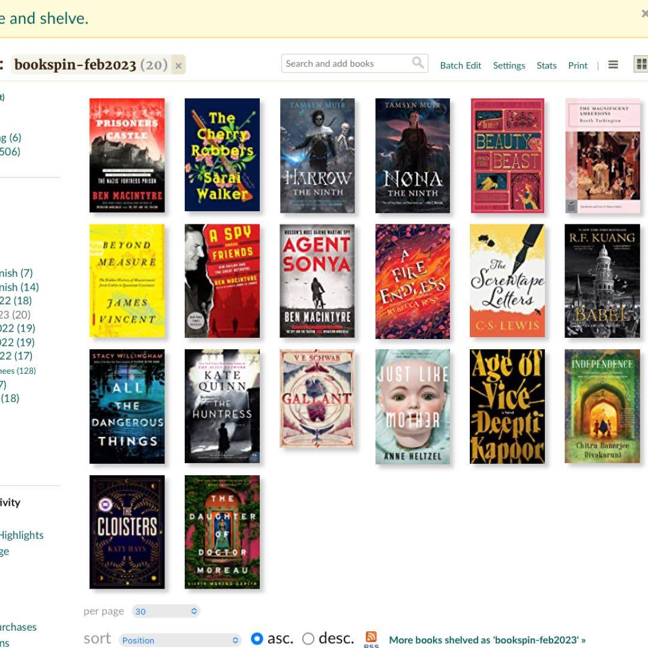Open Independence by Chitra Banerjee Divakaruni

pos(602,406)
